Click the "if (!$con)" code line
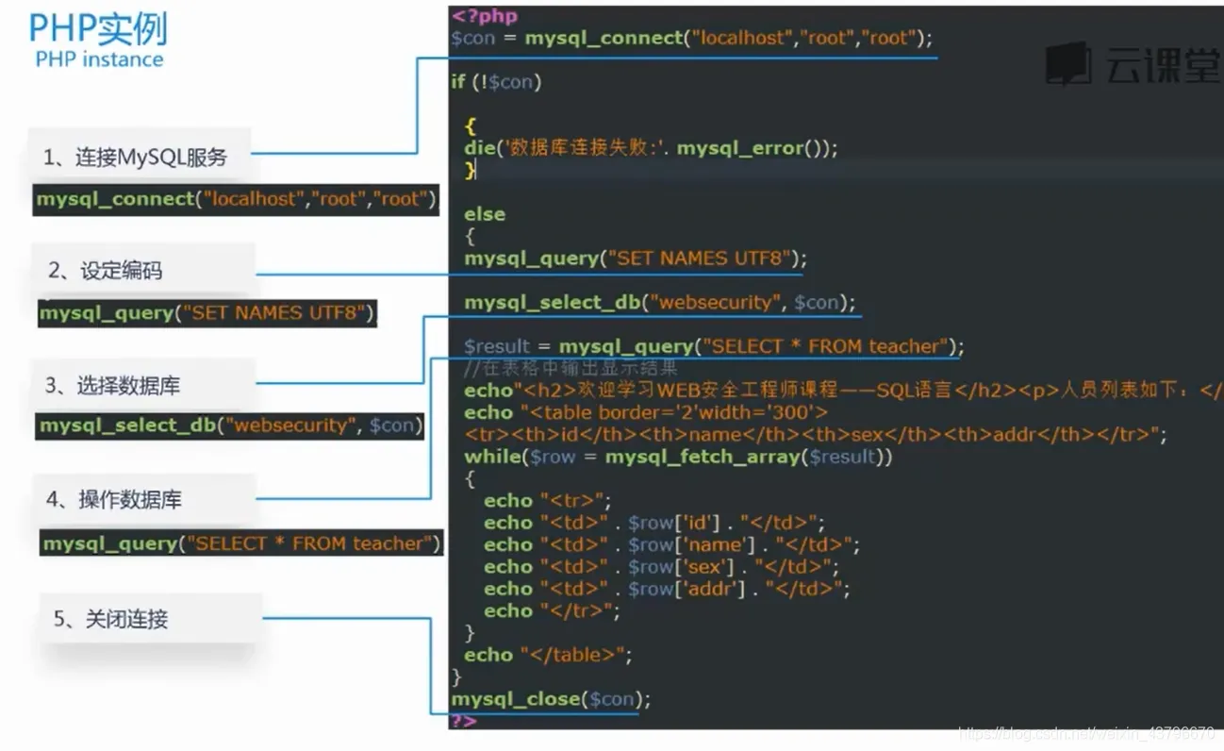1224x751 pixels. click(496, 82)
